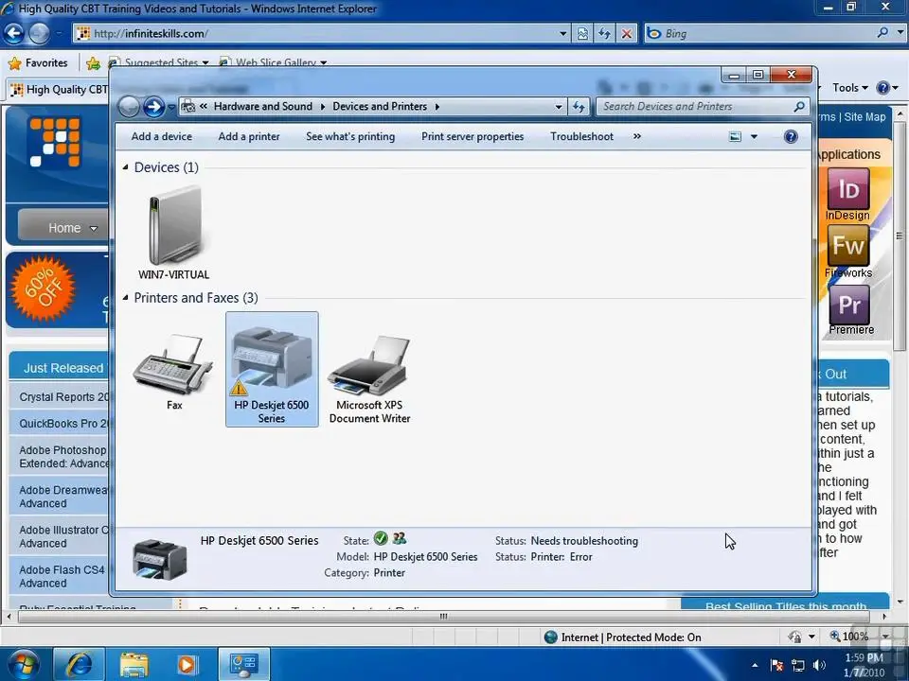
Task: Open the InDesign application icon
Action: (x=848, y=189)
